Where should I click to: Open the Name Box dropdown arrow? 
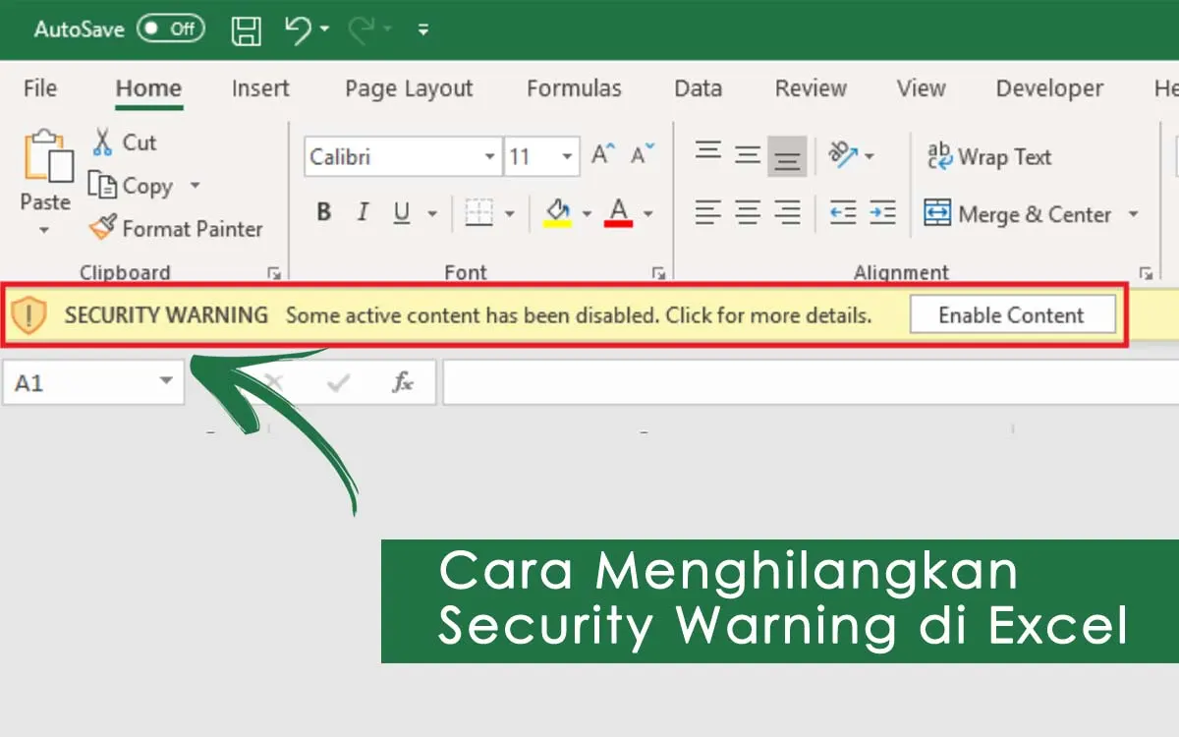166,381
